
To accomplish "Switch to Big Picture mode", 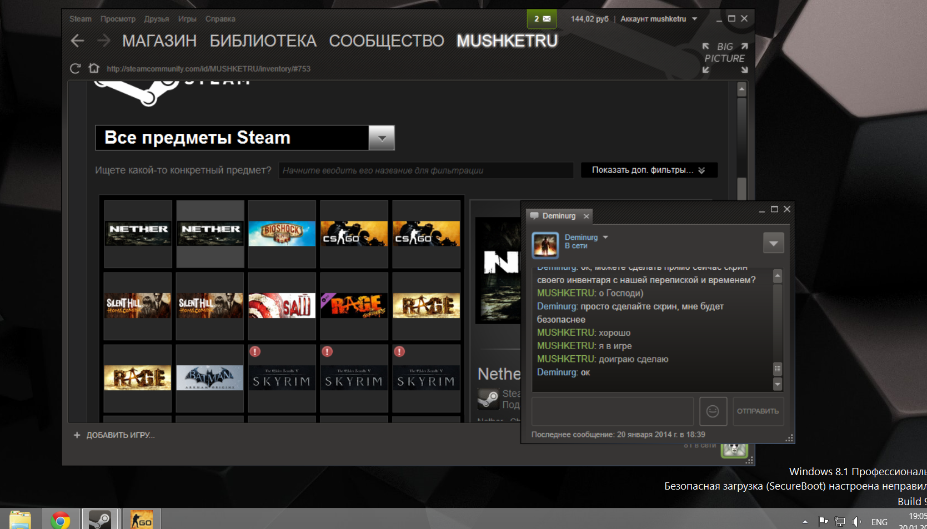I will click(725, 58).
